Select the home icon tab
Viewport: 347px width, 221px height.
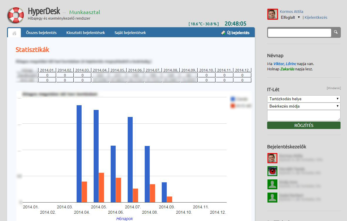14,33
